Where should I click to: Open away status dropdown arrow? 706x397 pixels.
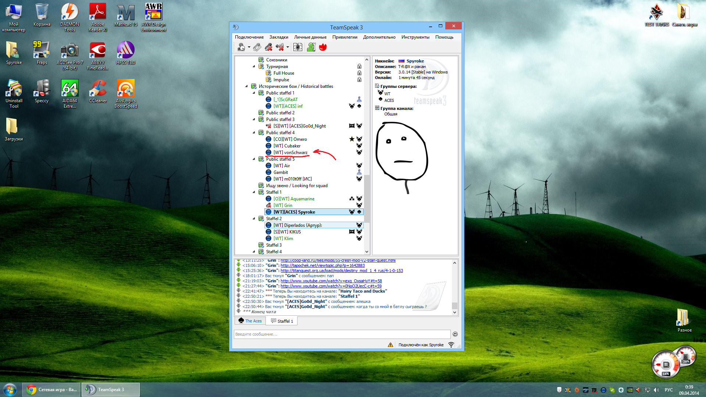[249, 47]
